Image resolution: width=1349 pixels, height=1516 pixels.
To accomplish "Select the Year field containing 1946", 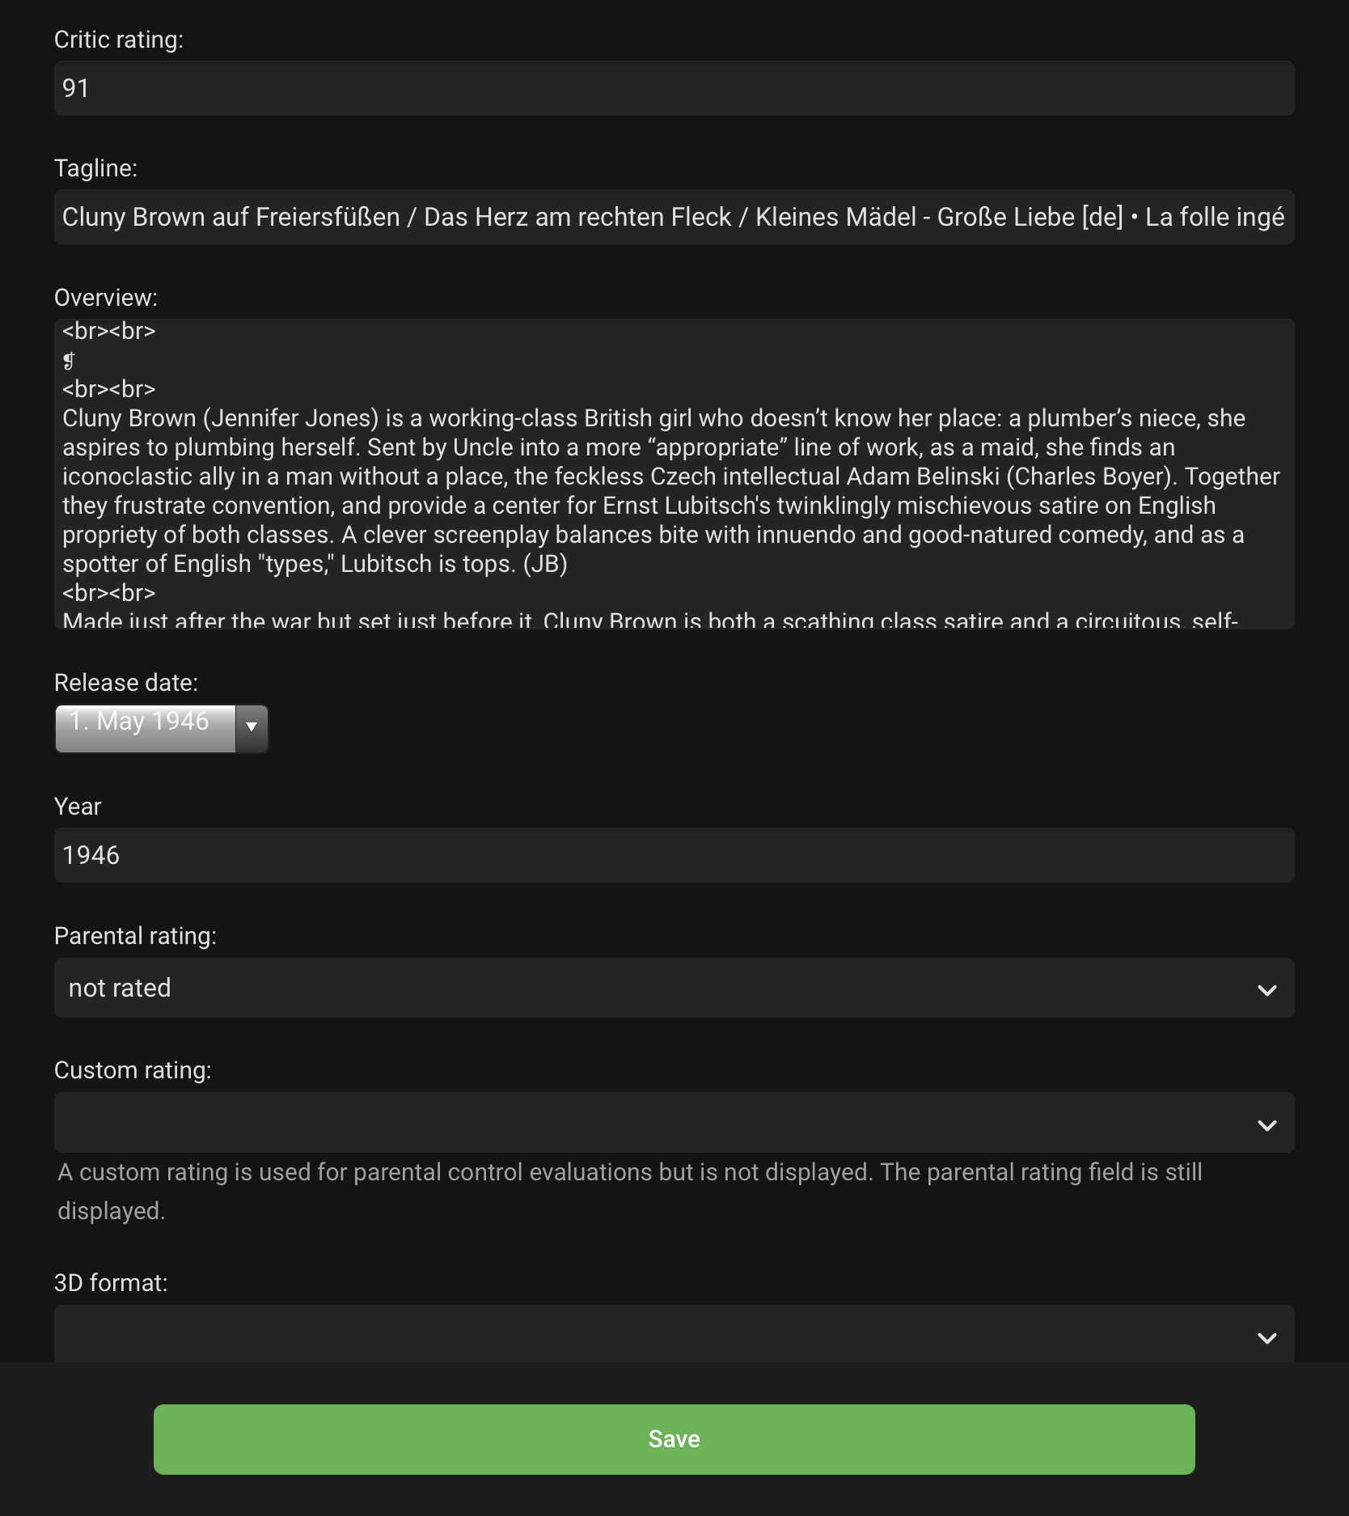I will (x=674, y=855).
